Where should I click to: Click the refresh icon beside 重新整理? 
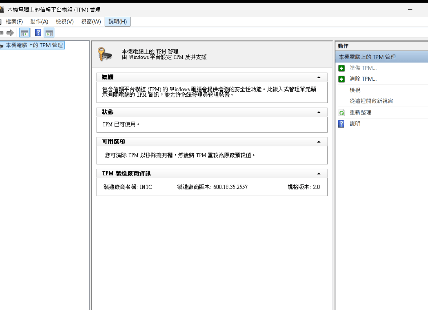click(x=342, y=113)
